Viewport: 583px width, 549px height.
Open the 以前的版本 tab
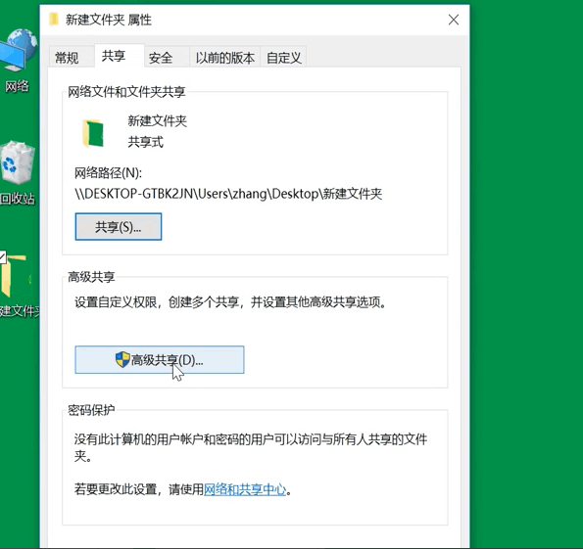225,58
